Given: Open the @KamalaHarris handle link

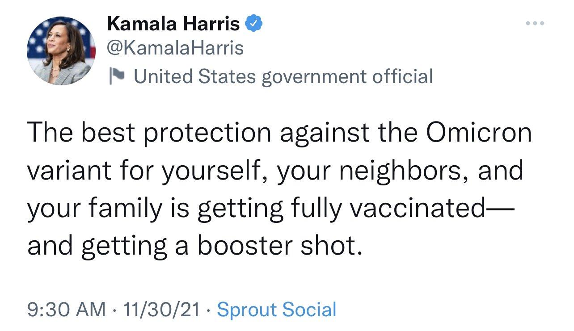Looking at the screenshot, I should [175, 48].
